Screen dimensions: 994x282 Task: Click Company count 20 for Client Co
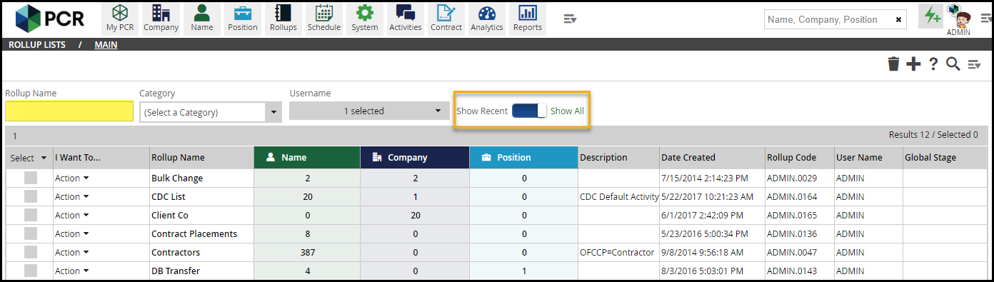point(415,216)
